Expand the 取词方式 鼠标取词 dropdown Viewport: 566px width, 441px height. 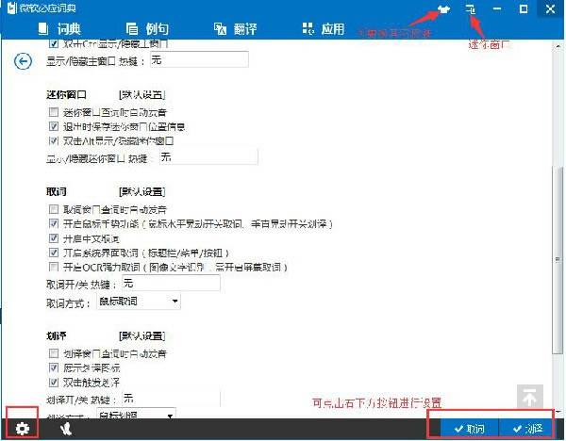139,302
